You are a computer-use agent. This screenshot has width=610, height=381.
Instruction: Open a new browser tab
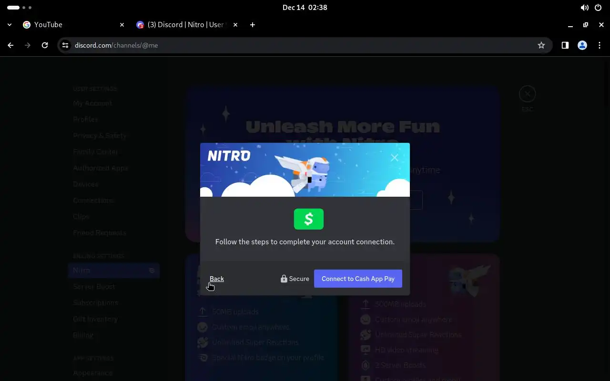pos(253,25)
